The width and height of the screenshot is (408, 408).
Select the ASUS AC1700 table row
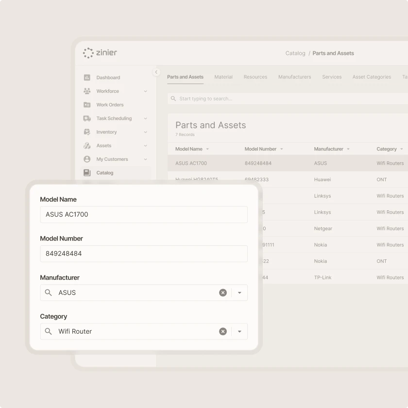[x=288, y=163]
